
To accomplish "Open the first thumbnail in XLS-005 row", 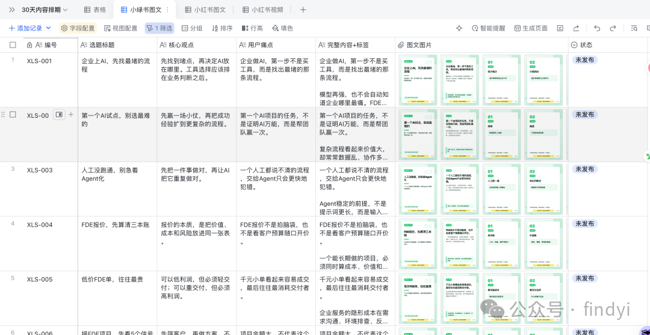I will [418, 298].
